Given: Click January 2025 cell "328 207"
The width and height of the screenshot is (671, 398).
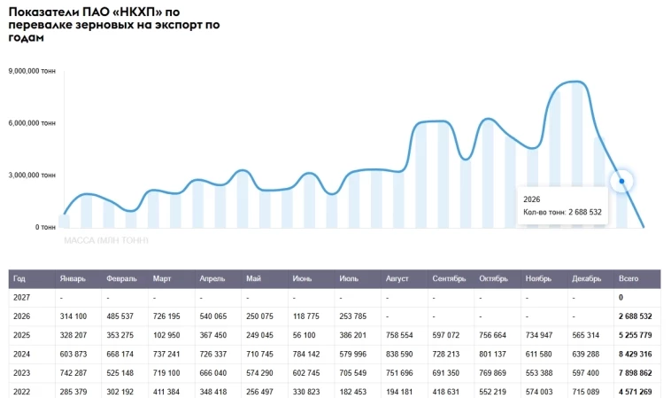Looking at the screenshot, I should point(73,335).
